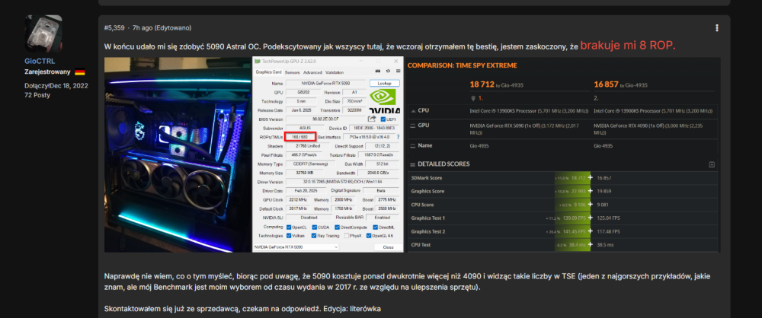Screen dimensions: 762x318
Task: Click the Lookup button in GPU-Z
Action: pyautogui.click(x=384, y=84)
